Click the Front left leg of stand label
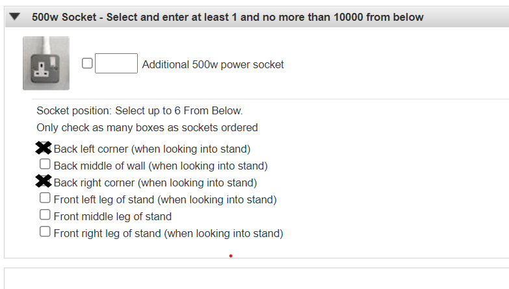Image resolution: width=509 pixels, height=289 pixels. [x=165, y=199]
